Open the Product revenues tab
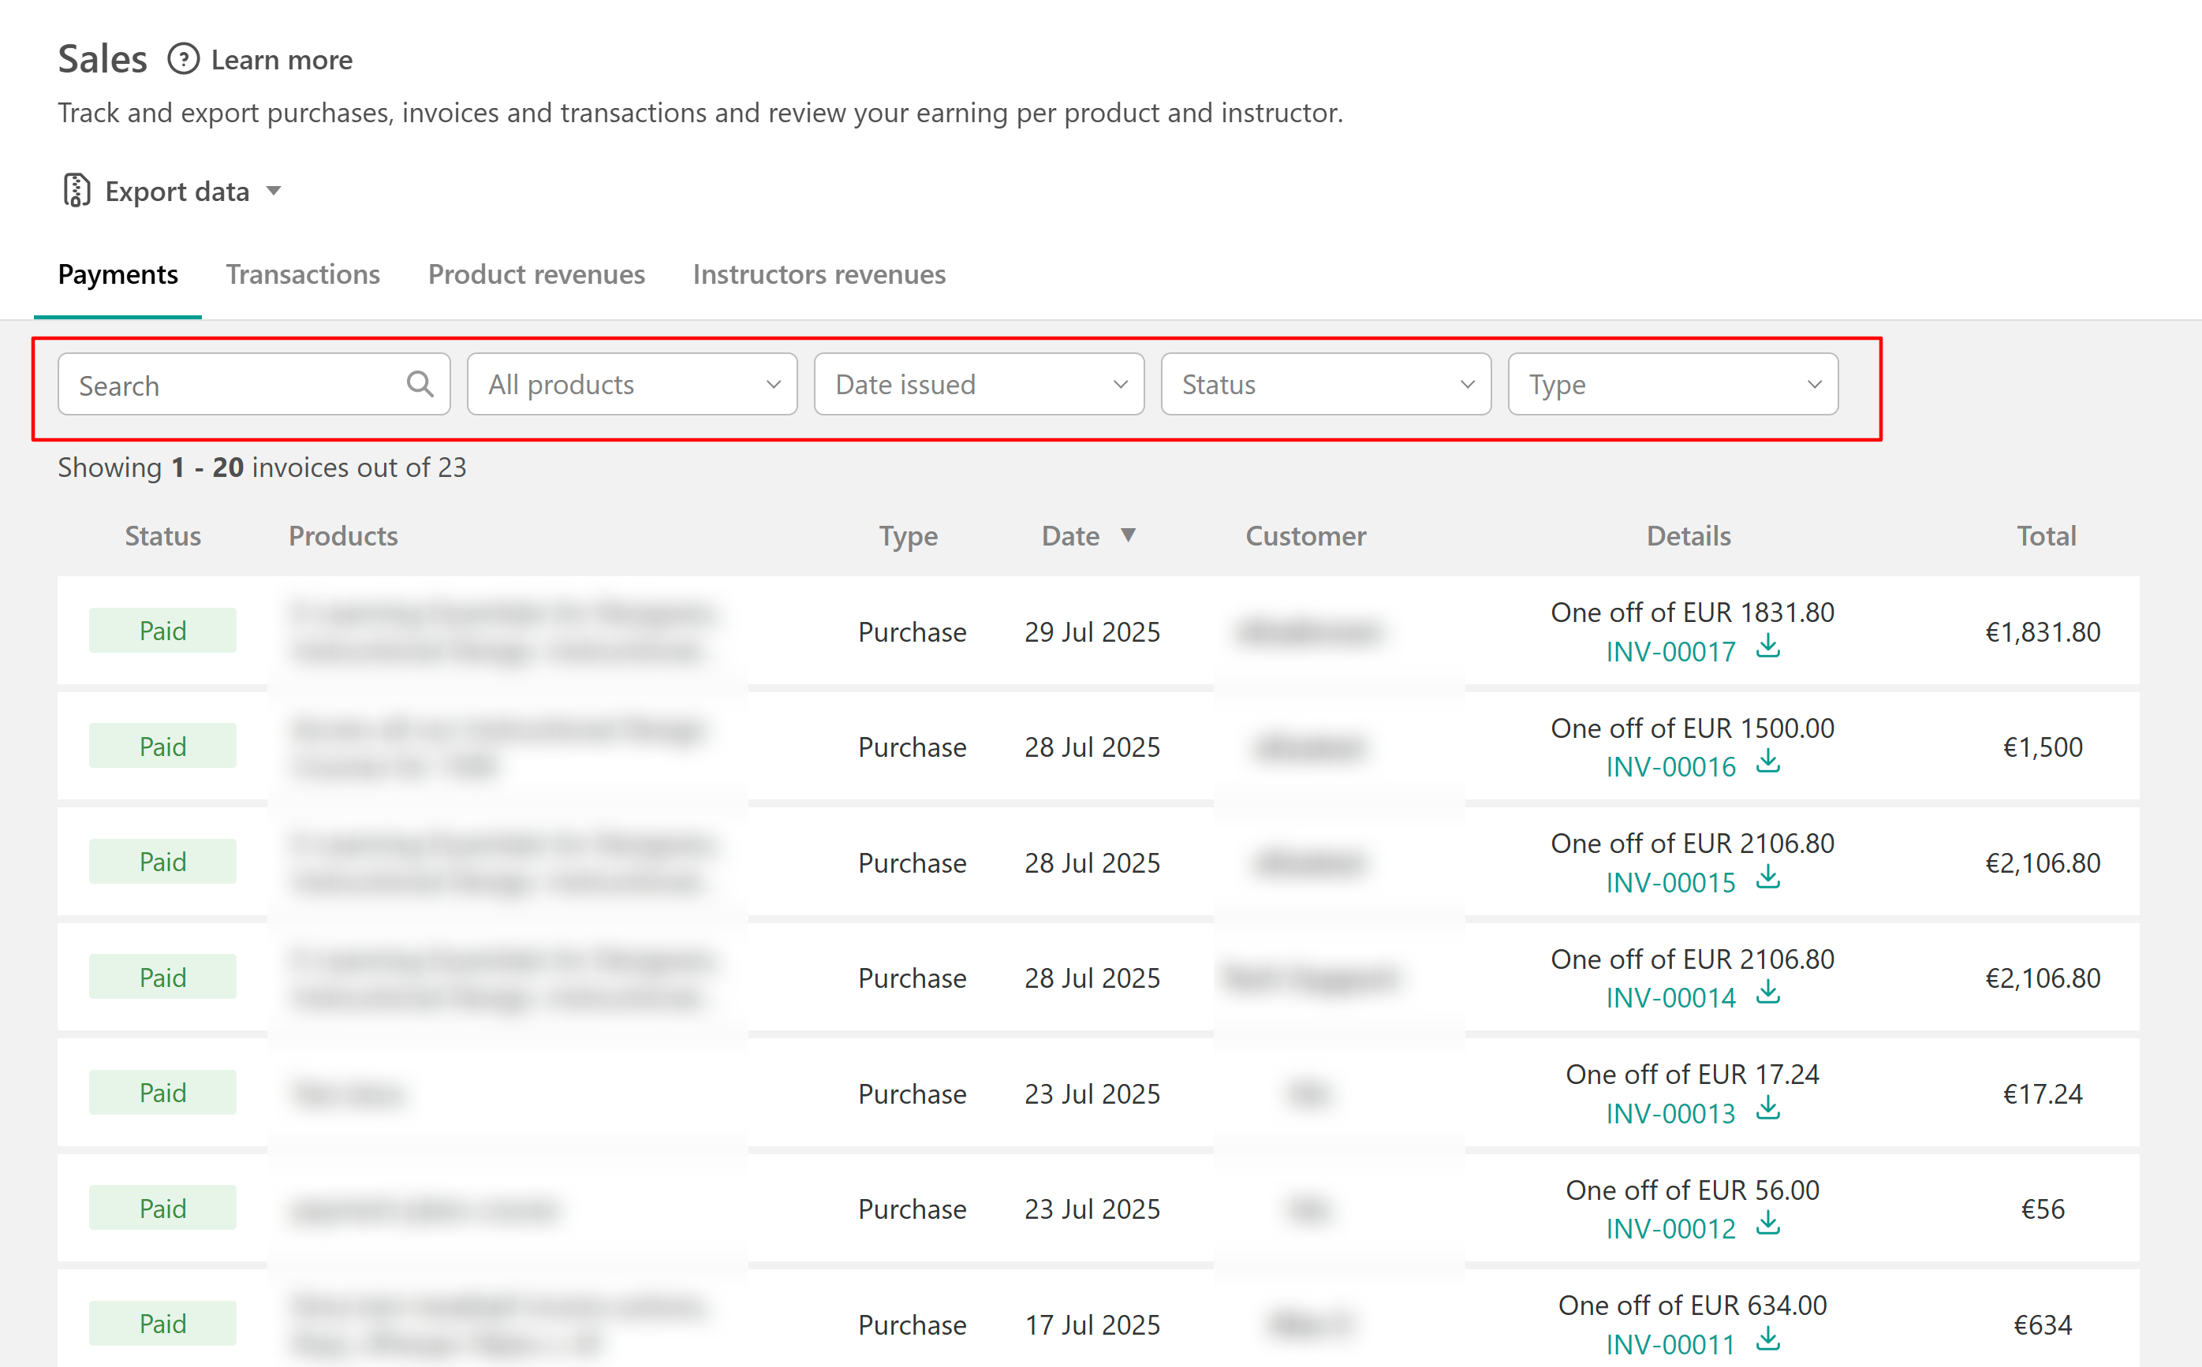This screenshot has width=2202, height=1367. click(536, 274)
